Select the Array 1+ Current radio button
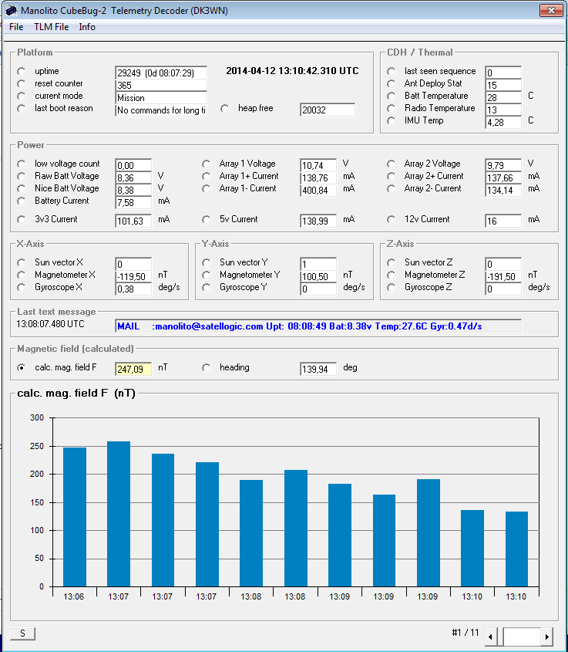 coord(207,176)
